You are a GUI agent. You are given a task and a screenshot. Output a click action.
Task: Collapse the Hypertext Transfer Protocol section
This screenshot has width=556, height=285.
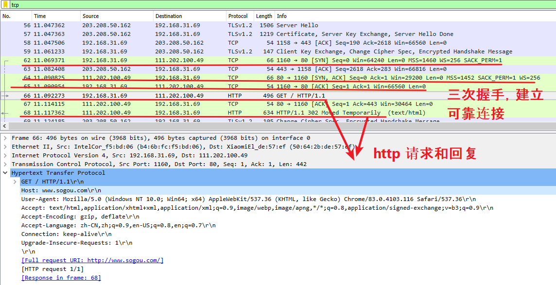click(x=5, y=173)
